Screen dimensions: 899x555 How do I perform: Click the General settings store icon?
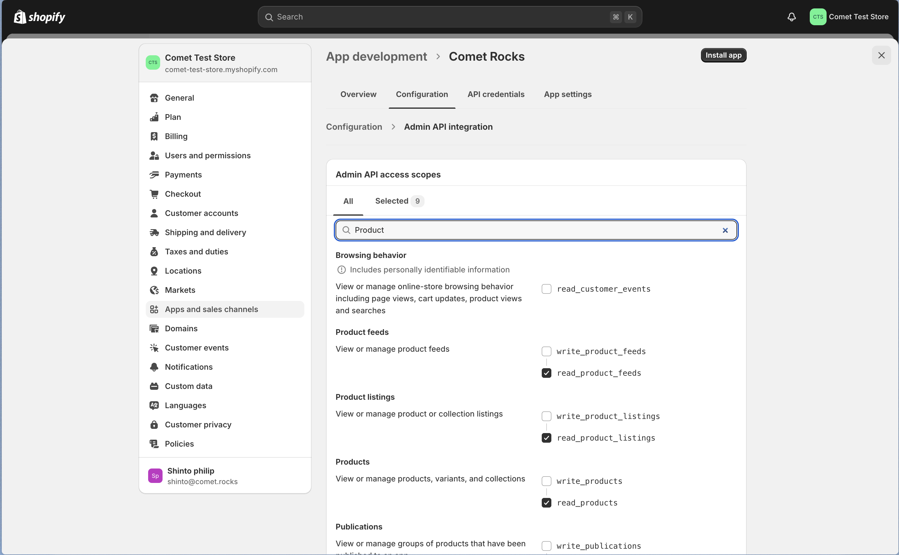(154, 98)
